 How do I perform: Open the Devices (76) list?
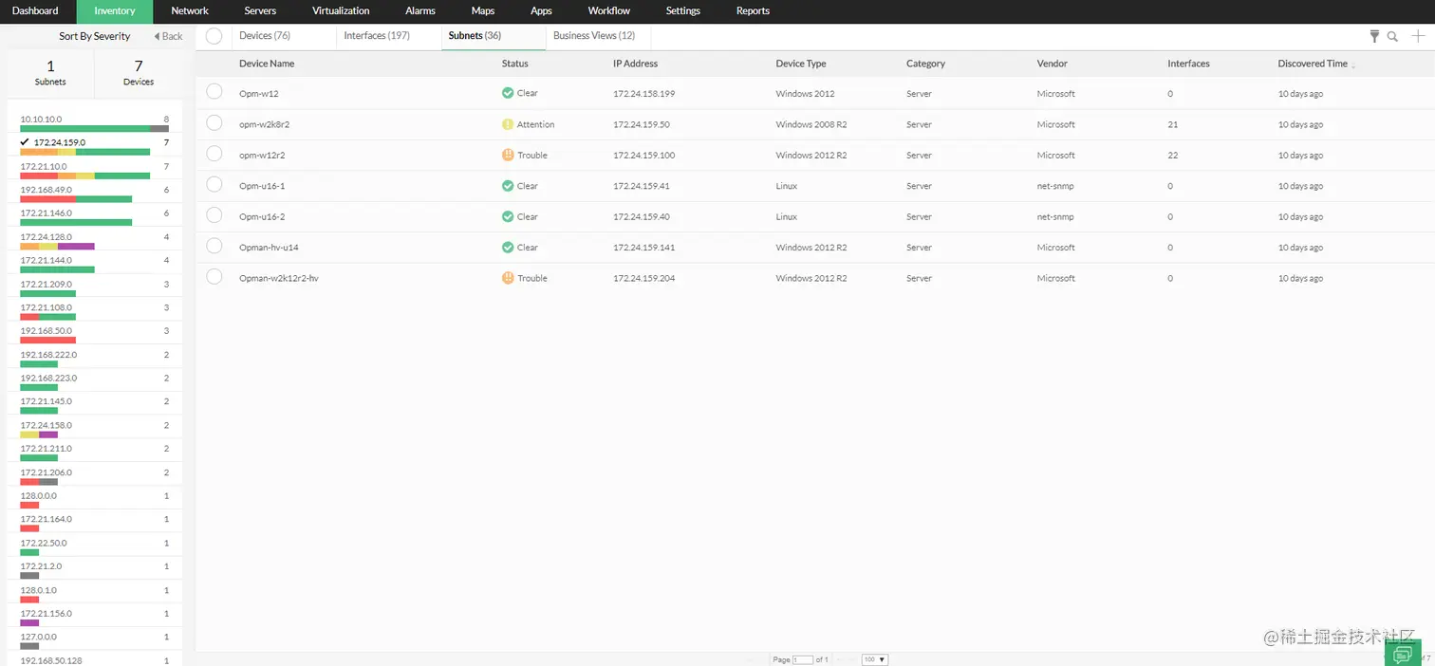pos(263,35)
